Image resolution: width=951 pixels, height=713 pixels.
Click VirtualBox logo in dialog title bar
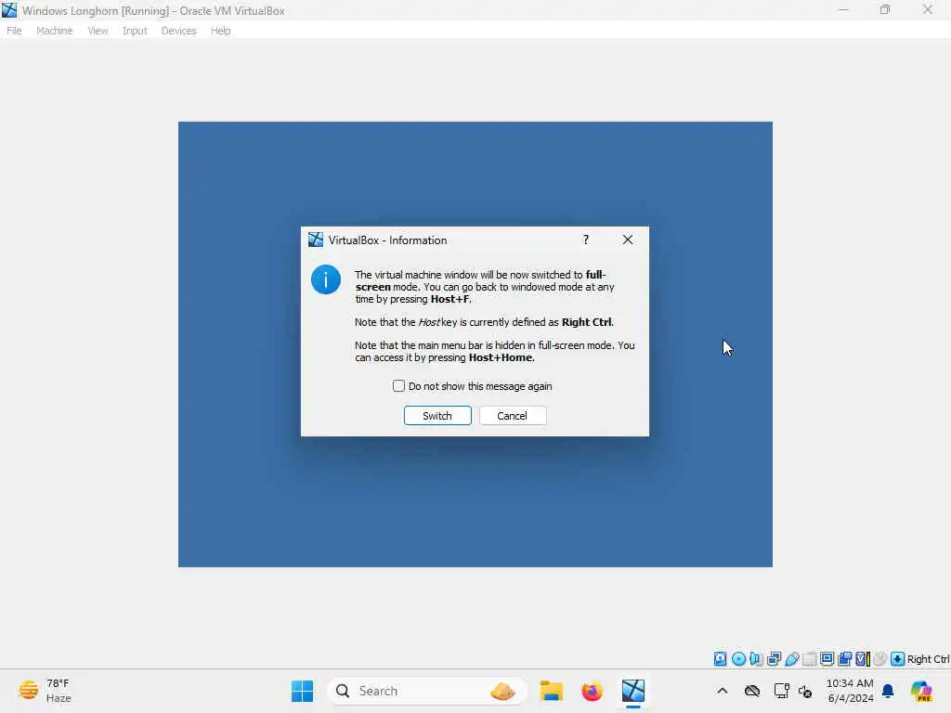pos(316,240)
